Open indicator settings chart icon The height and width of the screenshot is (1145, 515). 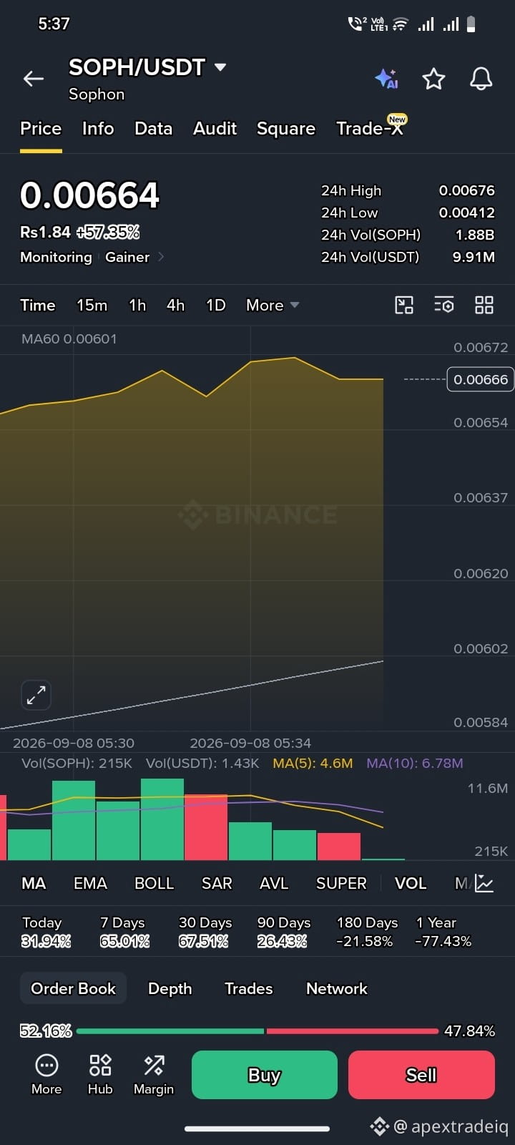click(484, 883)
